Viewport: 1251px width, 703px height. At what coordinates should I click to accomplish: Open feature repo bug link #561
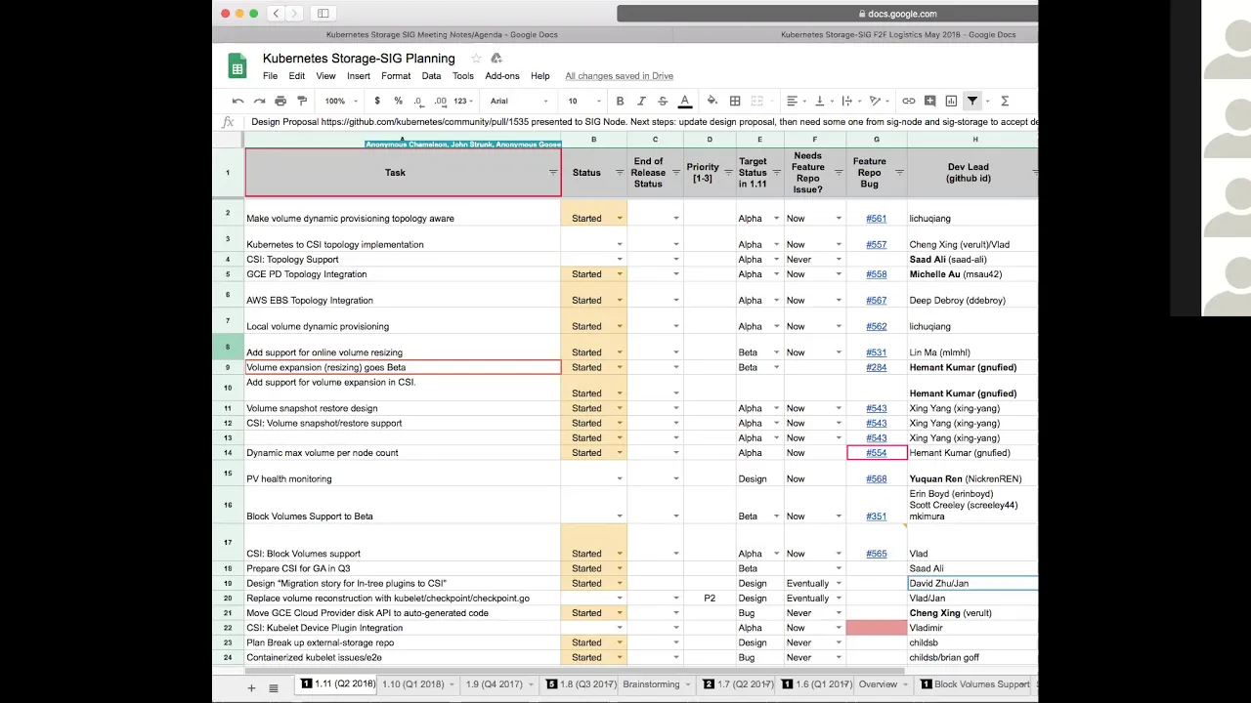[877, 219]
